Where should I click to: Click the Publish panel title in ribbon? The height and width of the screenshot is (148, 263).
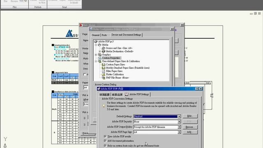[38, 7]
